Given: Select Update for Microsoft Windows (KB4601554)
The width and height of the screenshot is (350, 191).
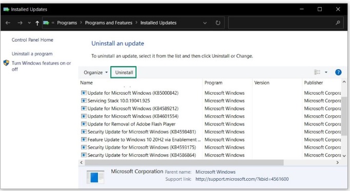Looking at the screenshot, I should [x=133, y=116].
